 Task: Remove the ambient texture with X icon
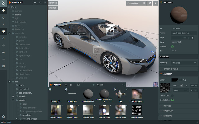coord(187,86)
